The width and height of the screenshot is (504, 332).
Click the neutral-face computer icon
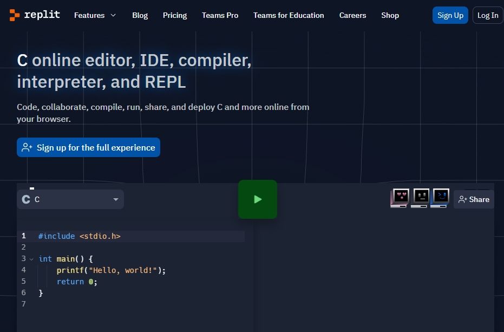[x=420, y=198]
